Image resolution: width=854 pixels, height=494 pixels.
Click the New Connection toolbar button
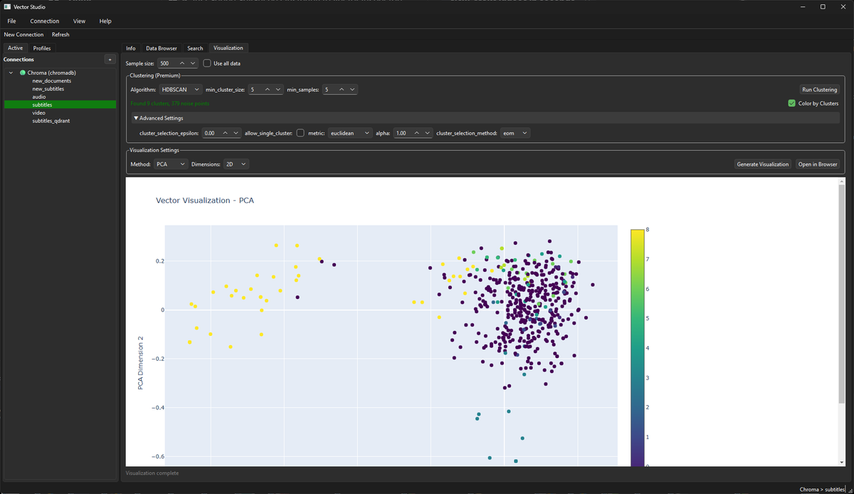[x=23, y=34]
